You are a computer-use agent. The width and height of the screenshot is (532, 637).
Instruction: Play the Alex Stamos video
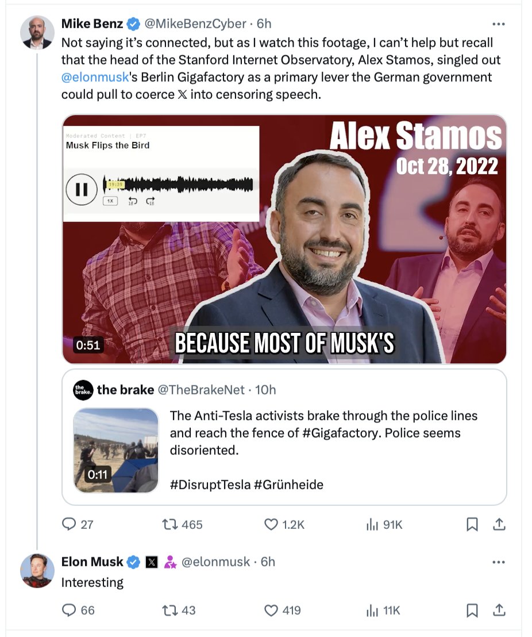coord(284,239)
